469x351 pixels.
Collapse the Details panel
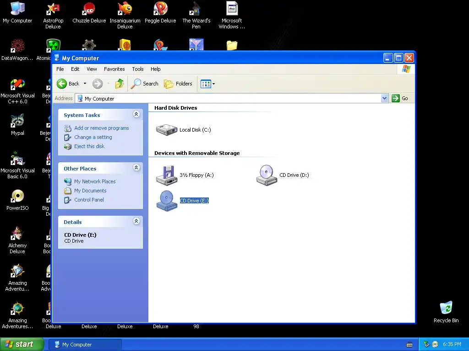pos(136,221)
